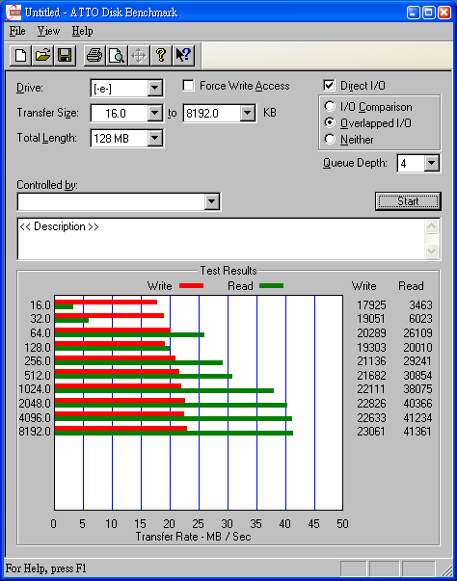Click the yellow question mark About icon
The width and height of the screenshot is (457, 581).
161,56
